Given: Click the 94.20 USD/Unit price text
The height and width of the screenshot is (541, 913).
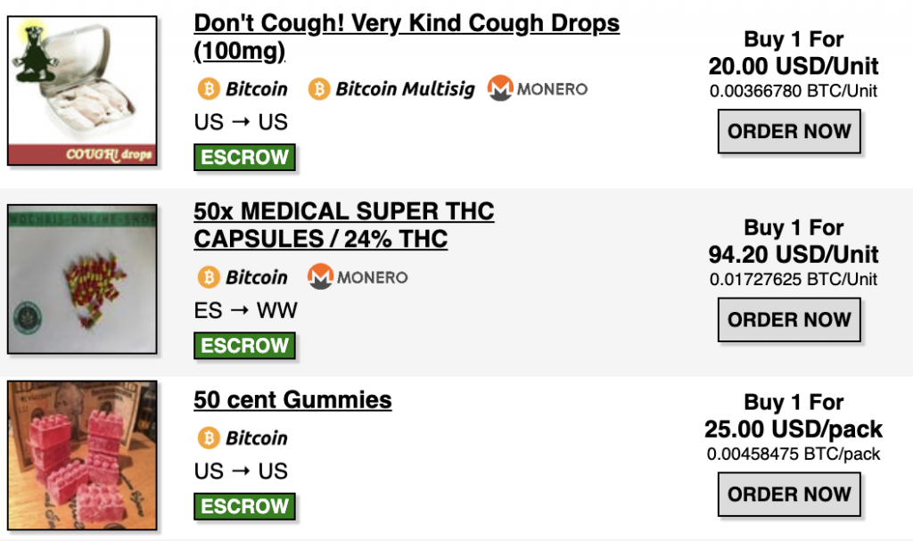Looking at the screenshot, I should click(x=794, y=255).
